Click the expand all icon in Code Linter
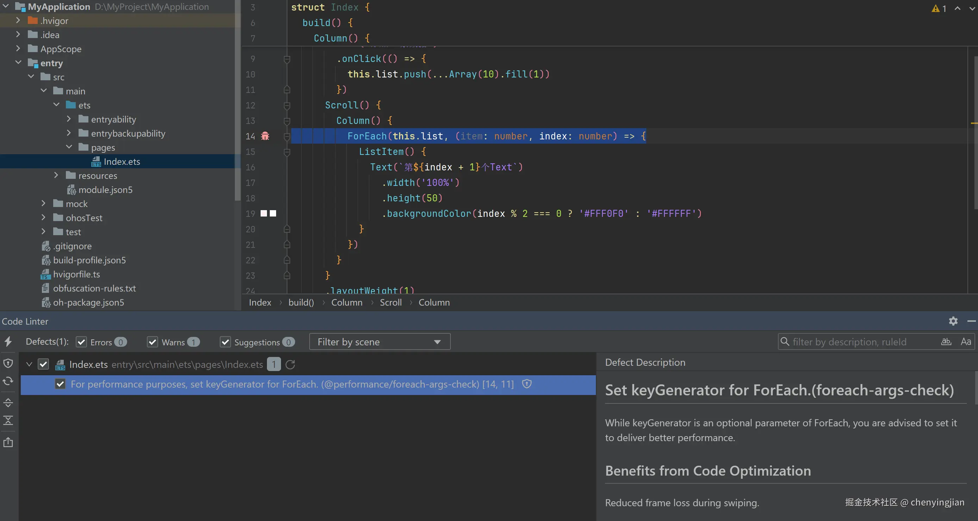 pyautogui.click(x=8, y=402)
